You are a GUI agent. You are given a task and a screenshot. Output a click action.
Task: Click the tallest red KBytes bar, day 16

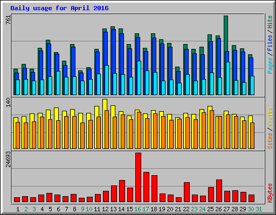coord(138,177)
